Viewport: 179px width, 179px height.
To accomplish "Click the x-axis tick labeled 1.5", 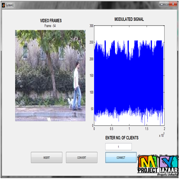I will [146, 129].
